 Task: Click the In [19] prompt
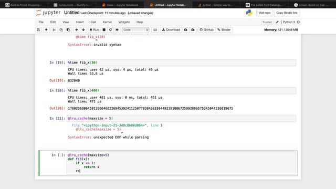57,62
